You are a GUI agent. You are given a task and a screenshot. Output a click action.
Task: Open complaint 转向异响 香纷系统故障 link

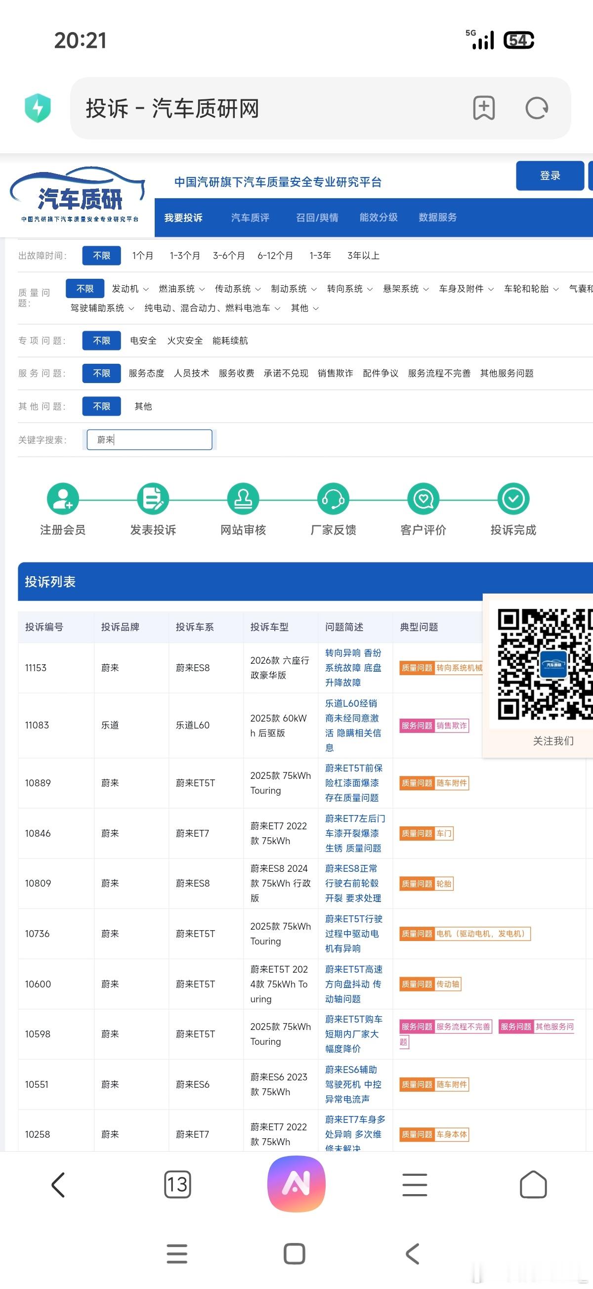point(353,668)
